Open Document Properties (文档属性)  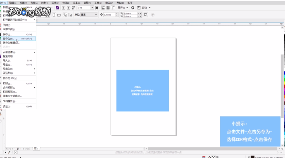(18, 101)
